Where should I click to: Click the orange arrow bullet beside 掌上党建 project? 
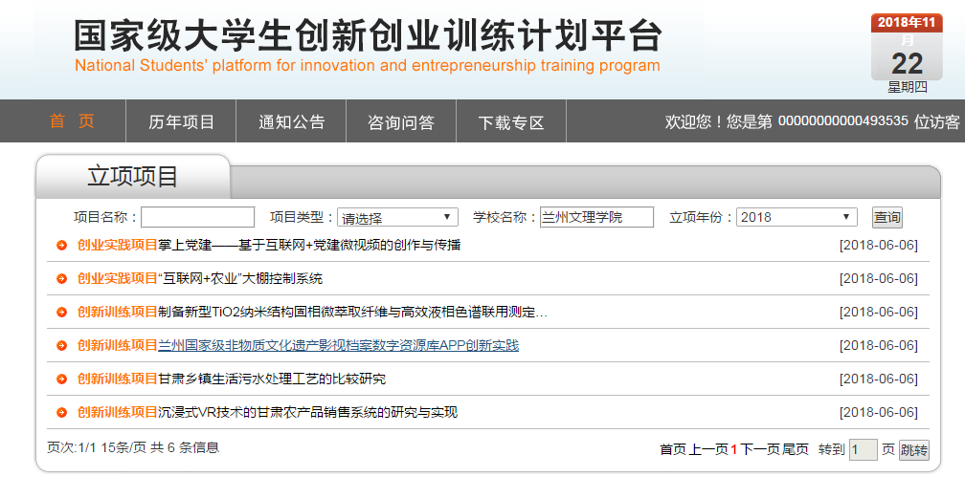point(61,246)
